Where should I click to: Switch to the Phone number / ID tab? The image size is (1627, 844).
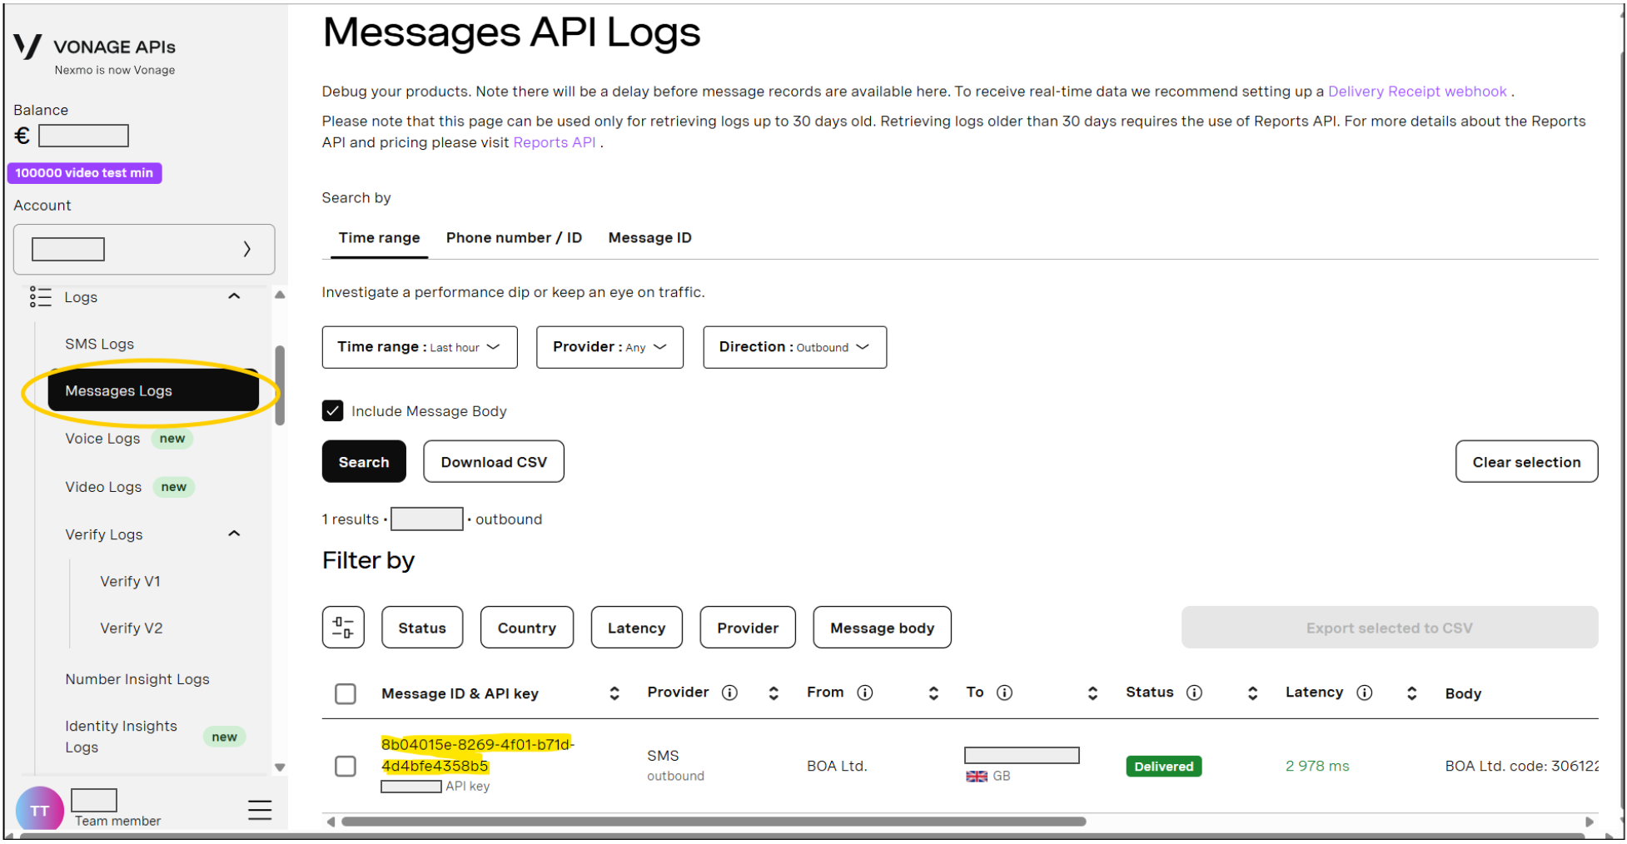click(x=514, y=238)
